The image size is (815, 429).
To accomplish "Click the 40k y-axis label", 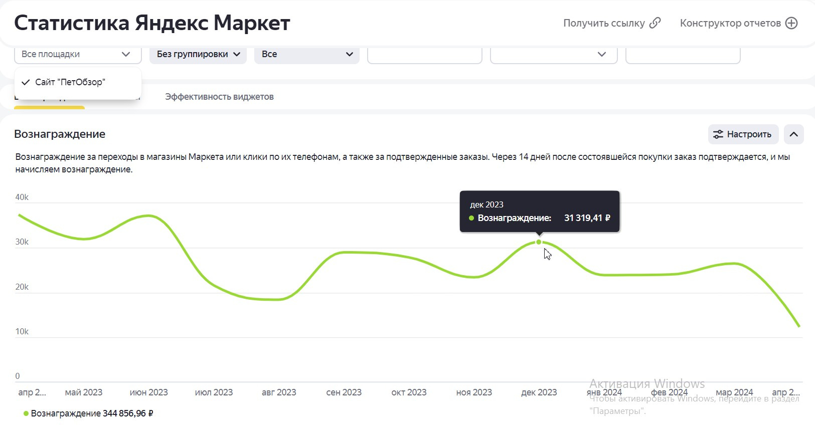I will point(22,197).
